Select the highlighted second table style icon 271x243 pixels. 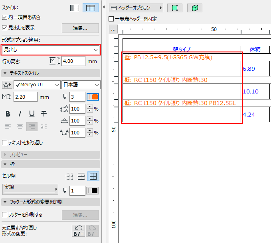[x=91, y=8]
